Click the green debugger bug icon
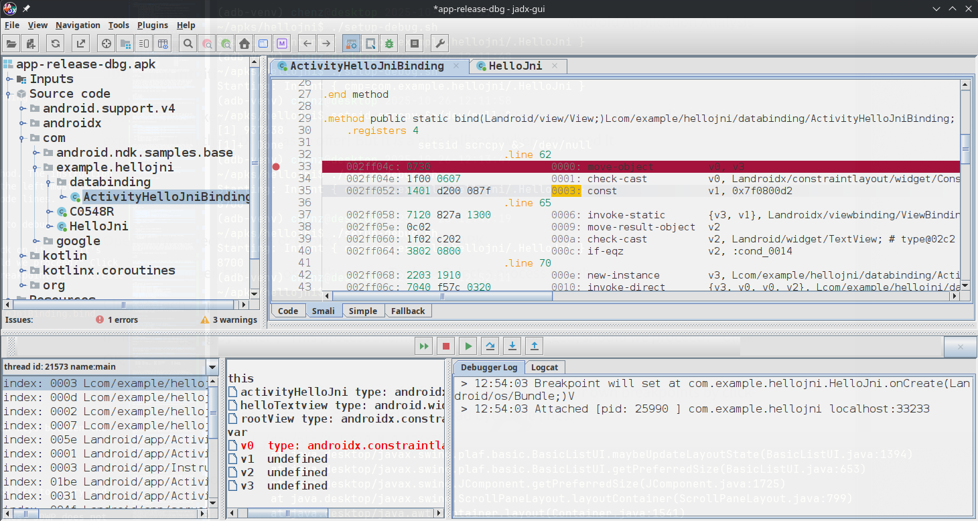The height and width of the screenshot is (521, 978). 389,44
